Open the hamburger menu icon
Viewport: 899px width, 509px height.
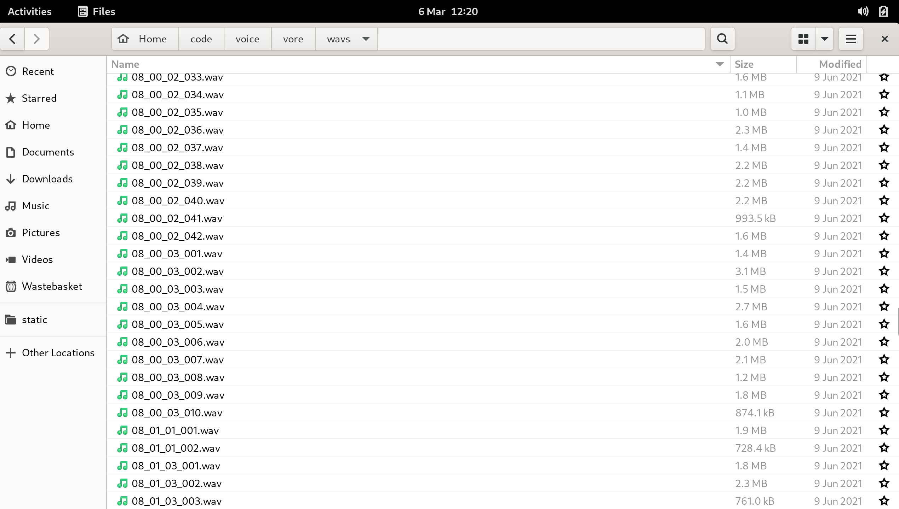point(851,39)
